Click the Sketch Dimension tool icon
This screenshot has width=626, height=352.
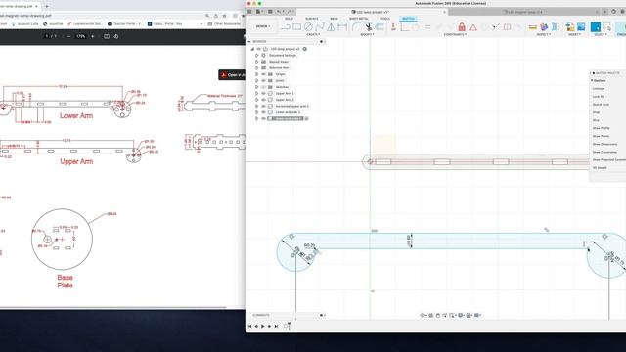342,27
